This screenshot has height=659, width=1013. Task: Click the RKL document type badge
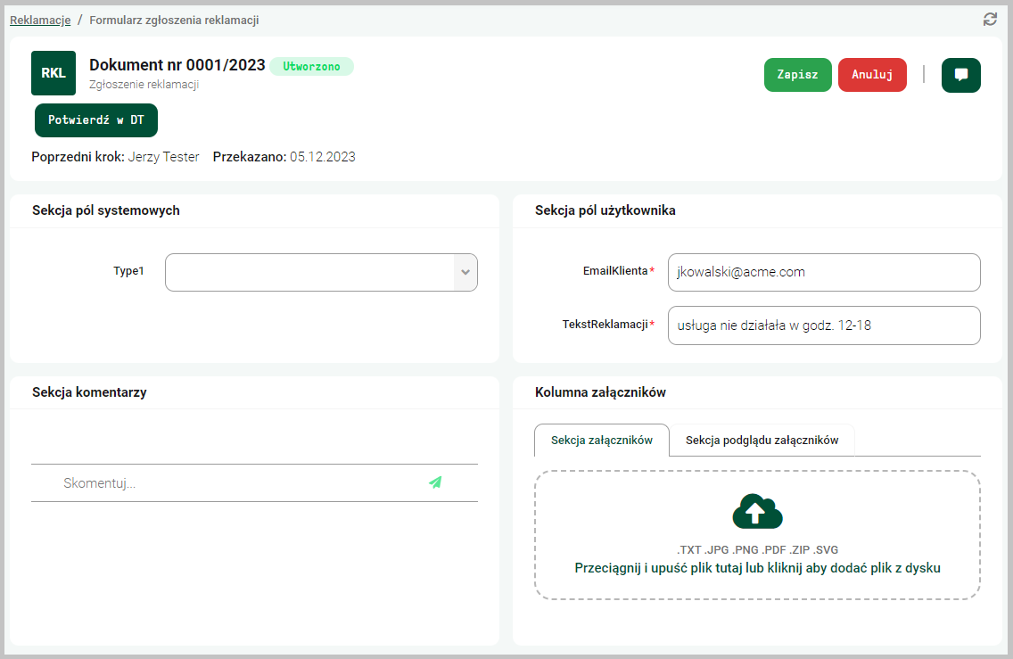pyautogui.click(x=54, y=73)
